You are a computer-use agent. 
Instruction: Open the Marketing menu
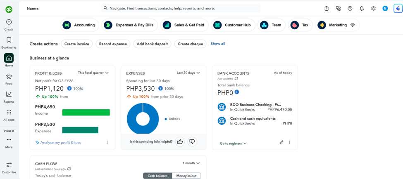pos(337,25)
